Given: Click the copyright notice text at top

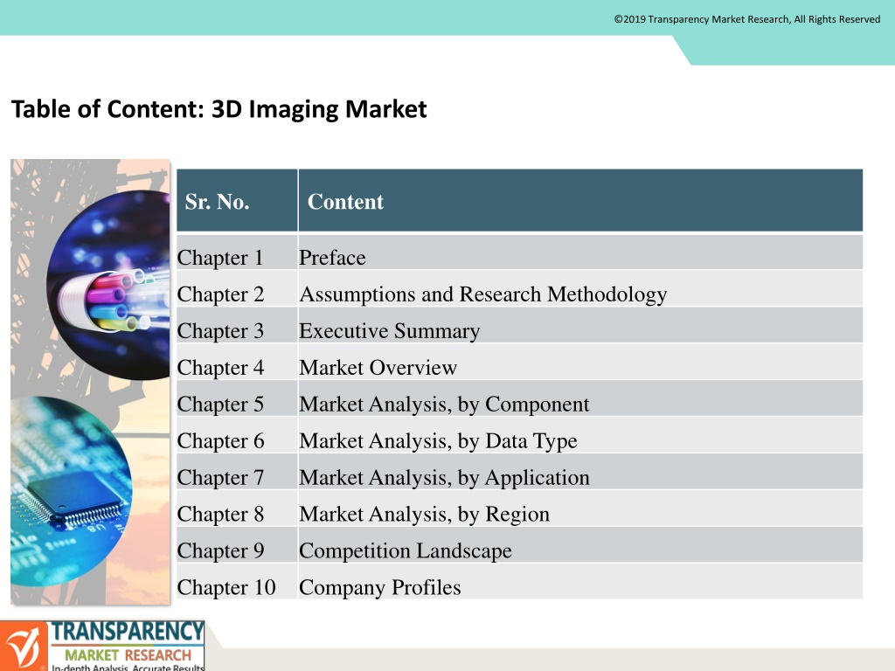Looking at the screenshot, I should [746, 19].
